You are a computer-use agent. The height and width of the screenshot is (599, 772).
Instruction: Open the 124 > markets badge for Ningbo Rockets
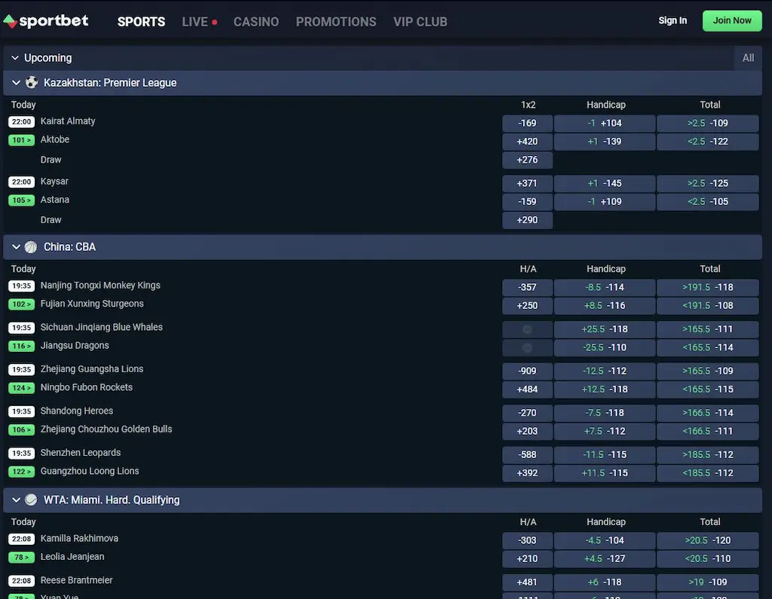(21, 388)
